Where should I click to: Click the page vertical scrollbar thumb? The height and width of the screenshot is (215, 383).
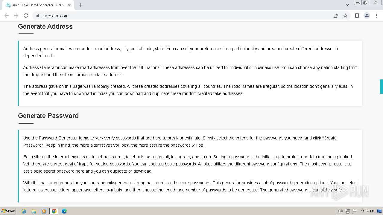click(381, 87)
